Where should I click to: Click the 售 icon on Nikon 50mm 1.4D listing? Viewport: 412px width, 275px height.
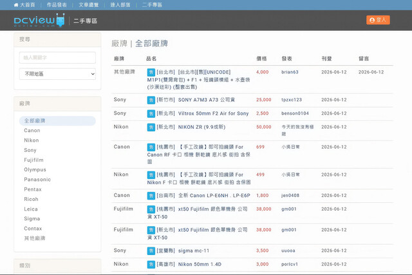tap(151, 264)
